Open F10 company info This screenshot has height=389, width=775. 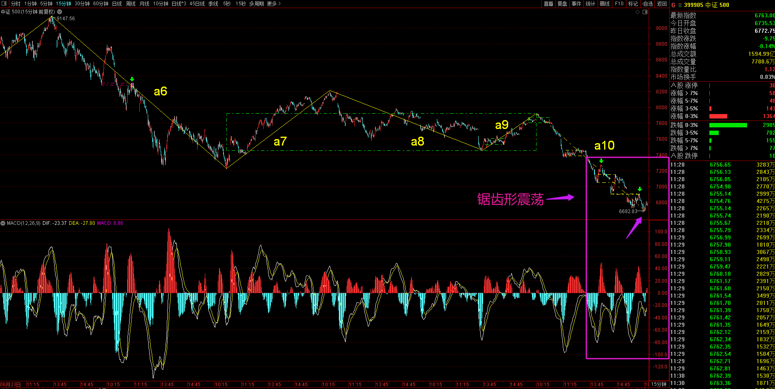pyautogui.click(x=619, y=4)
